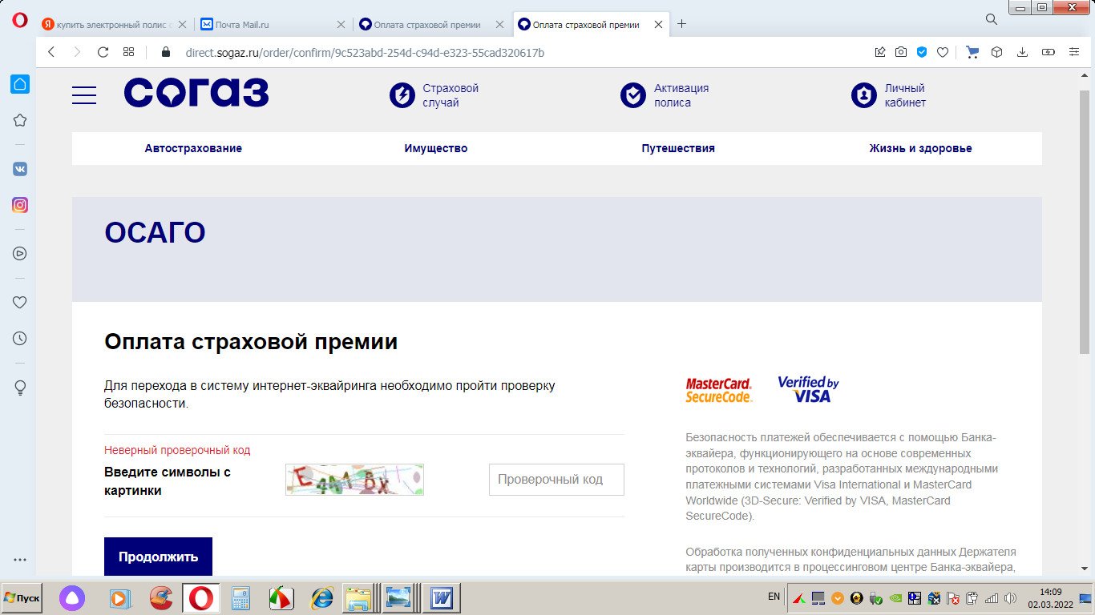Click the Проверочный код input field
The height and width of the screenshot is (615, 1095).
tap(556, 480)
